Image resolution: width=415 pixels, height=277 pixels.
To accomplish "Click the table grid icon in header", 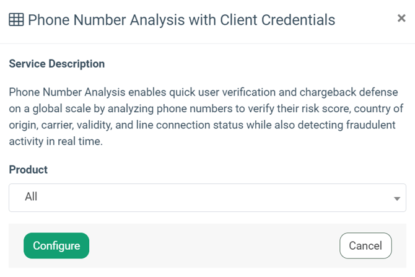I will 17,20.
